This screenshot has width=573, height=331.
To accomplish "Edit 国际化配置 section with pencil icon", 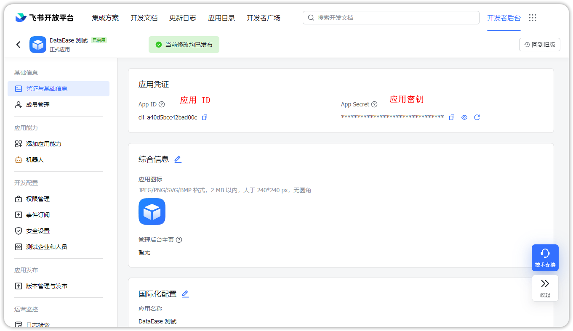I will 185,294.
